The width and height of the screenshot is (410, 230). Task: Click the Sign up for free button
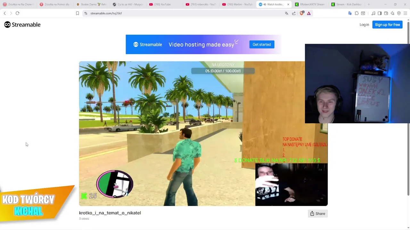(387, 25)
